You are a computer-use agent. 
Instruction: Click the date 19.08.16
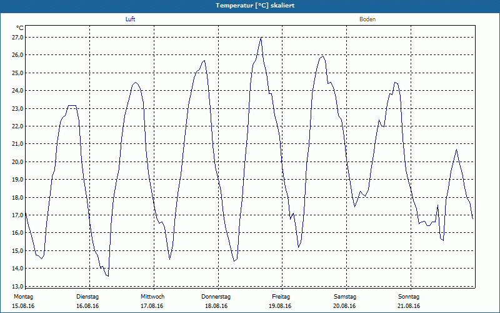coord(280,306)
